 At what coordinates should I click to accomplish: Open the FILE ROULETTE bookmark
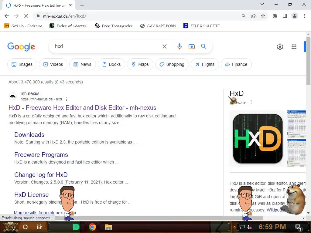point(202,26)
